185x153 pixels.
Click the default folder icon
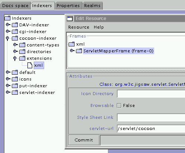[15, 72]
